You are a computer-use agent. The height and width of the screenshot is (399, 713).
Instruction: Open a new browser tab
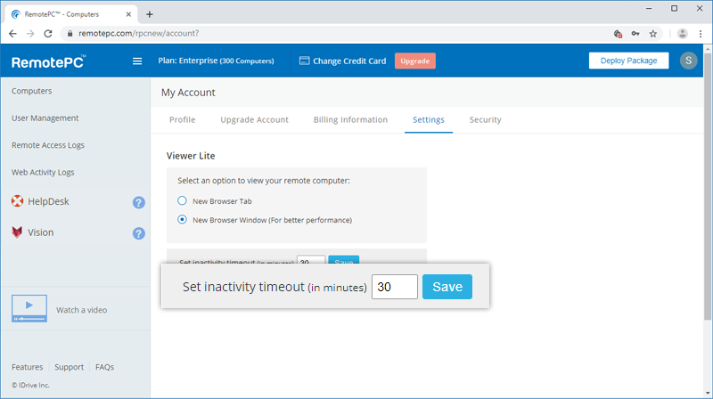149,14
